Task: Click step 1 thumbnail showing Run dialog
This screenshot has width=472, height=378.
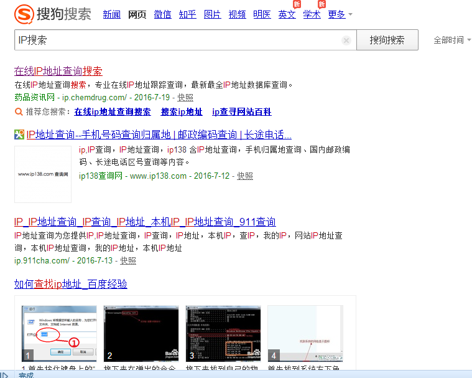Action: (x=59, y=333)
